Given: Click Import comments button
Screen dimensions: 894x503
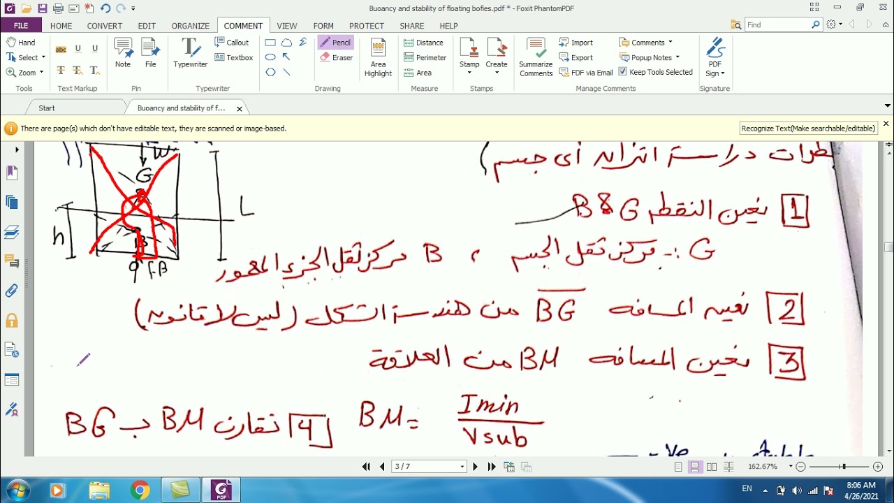Looking at the screenshot, I should coord(576,43).
